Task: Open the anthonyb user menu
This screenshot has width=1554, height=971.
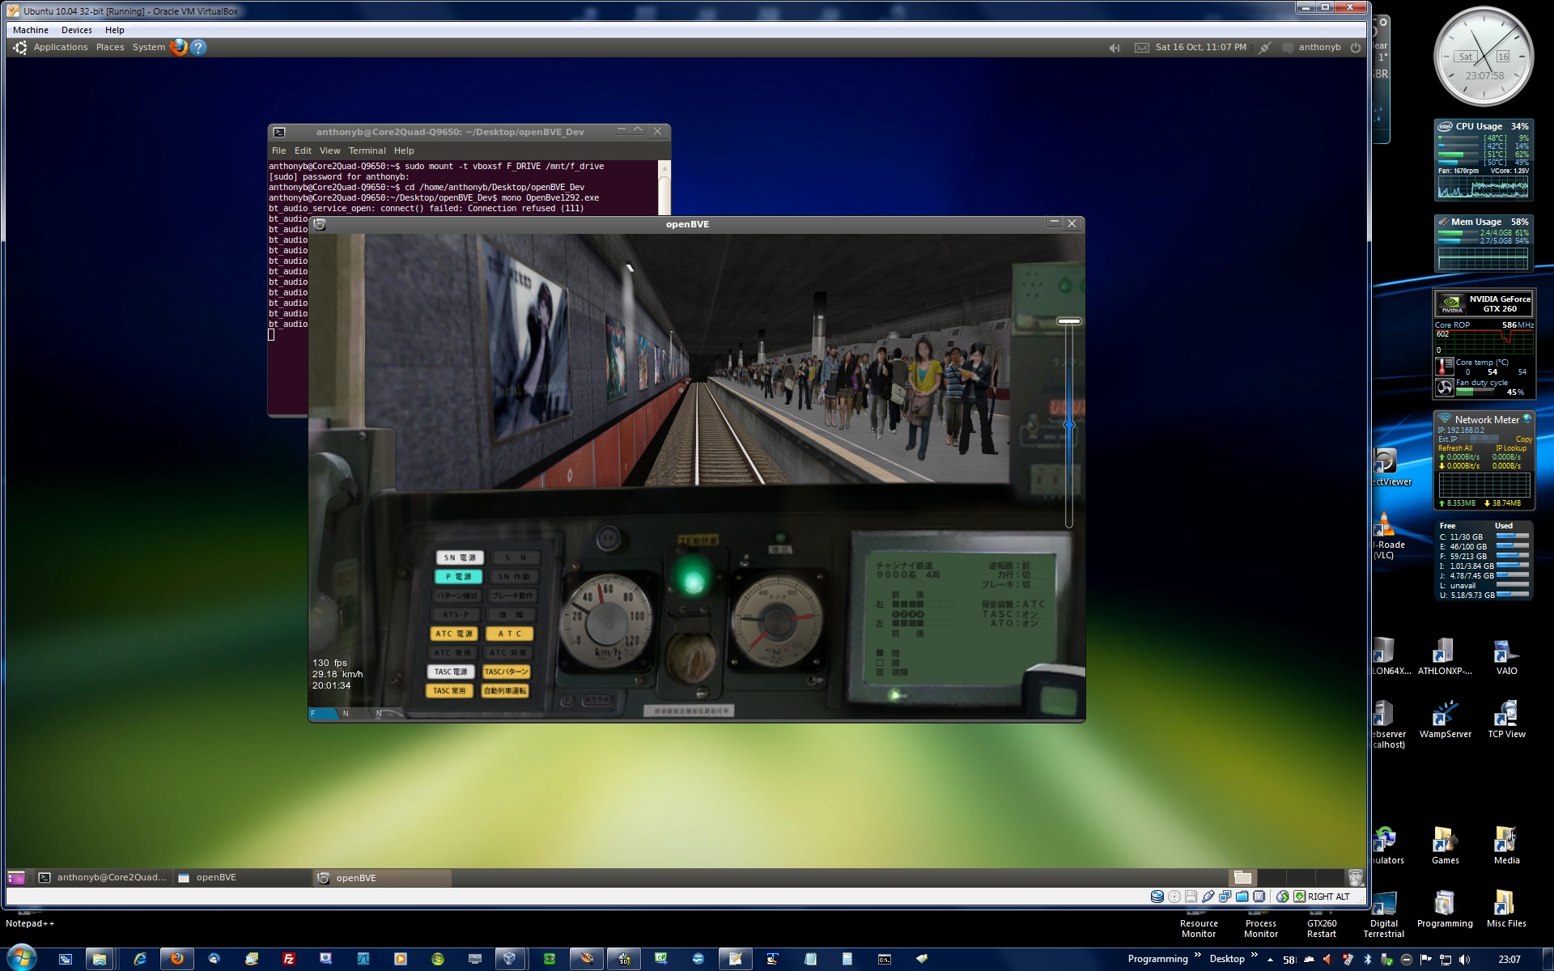Action: (1319, 48)
